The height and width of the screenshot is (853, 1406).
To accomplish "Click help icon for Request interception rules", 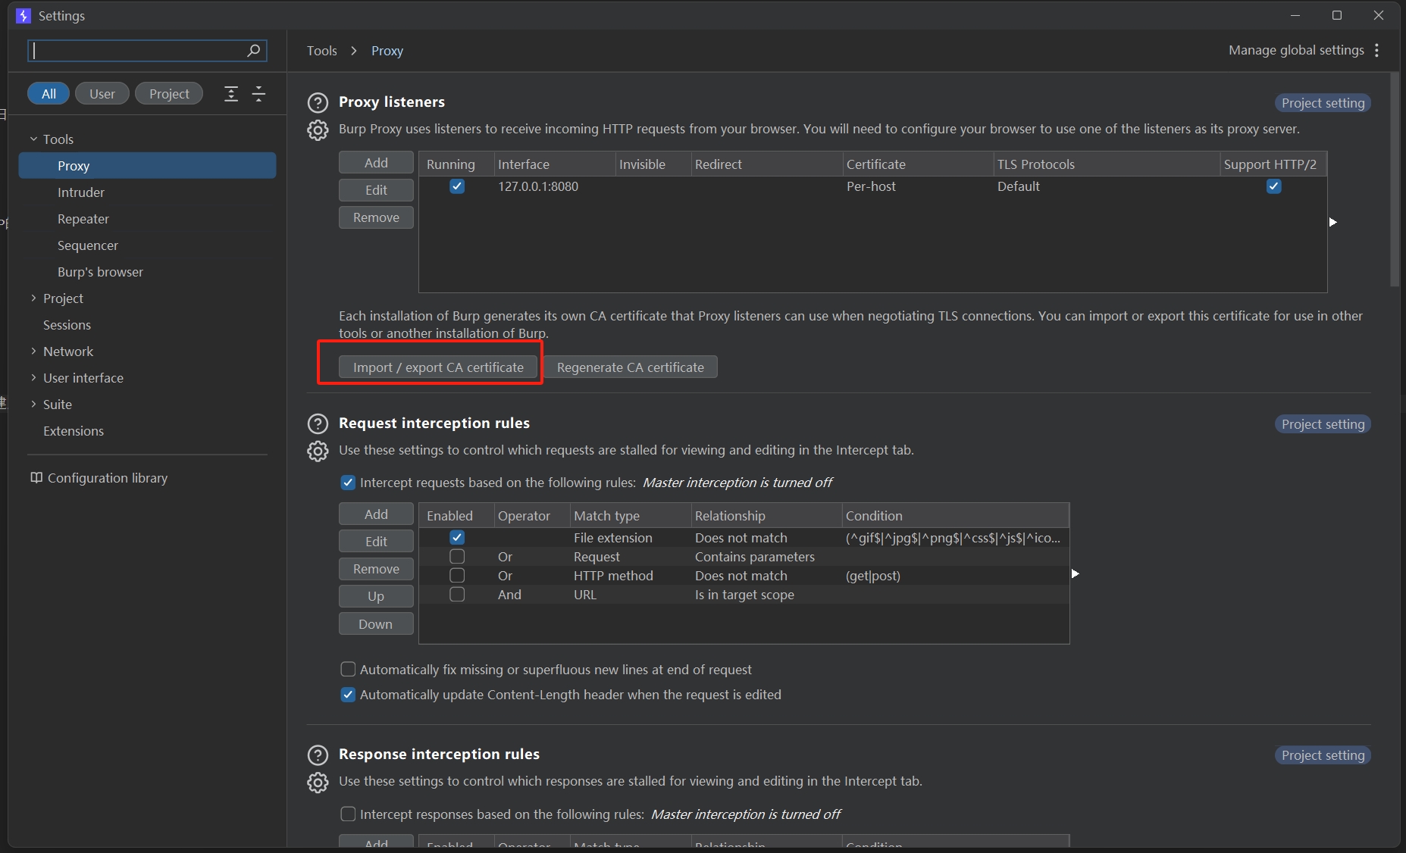I will [x=318, y=423].
